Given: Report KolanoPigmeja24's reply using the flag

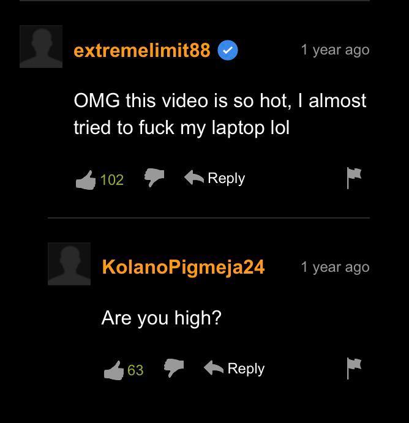Looking at the screenshot, I should click(354, 369).
